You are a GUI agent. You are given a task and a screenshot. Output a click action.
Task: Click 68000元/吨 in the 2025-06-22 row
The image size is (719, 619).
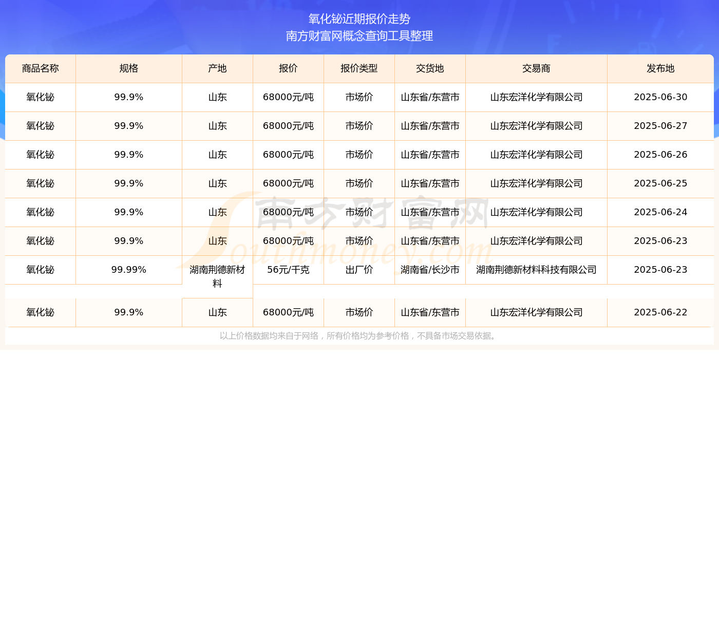pos(288,312)
